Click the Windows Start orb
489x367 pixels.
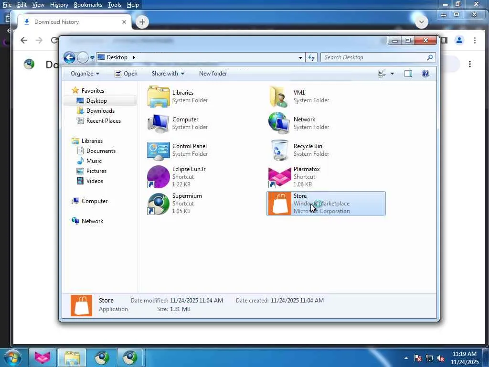pos(12,357)
